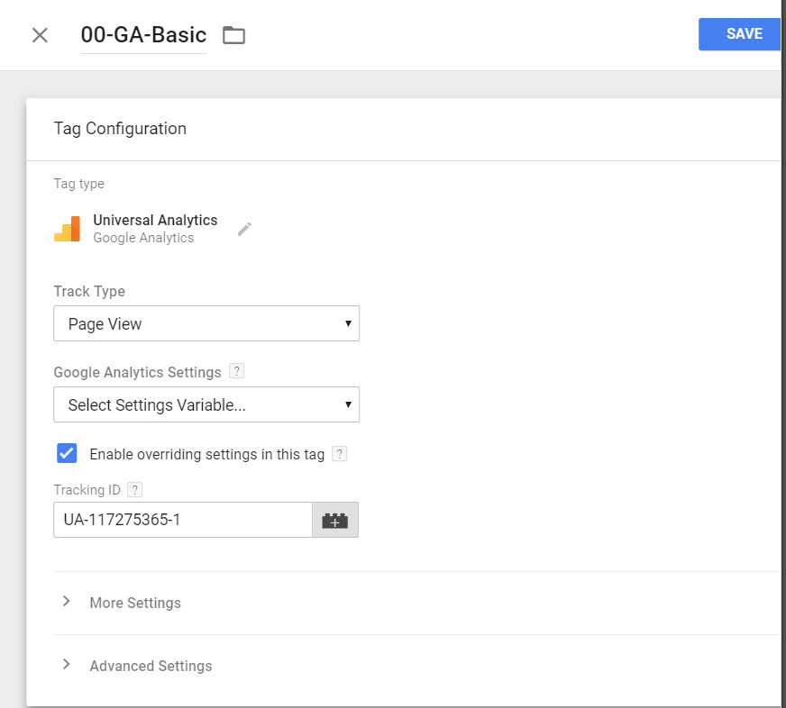This screenshot has height=708, width=786.
Task: Click the 00-GA-Basic tag name field
Action: (143, 35)
